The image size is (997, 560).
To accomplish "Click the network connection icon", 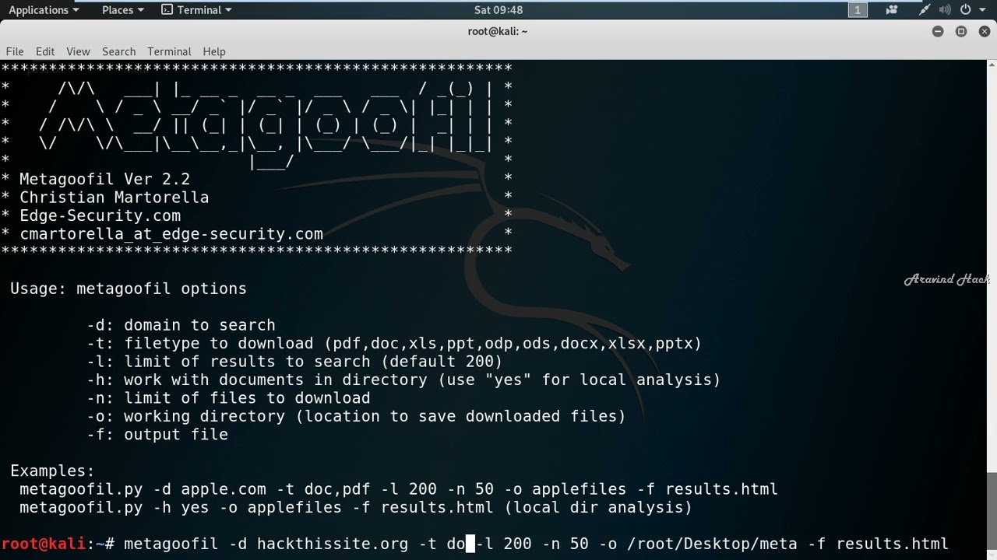I will (x=924, y=10).
